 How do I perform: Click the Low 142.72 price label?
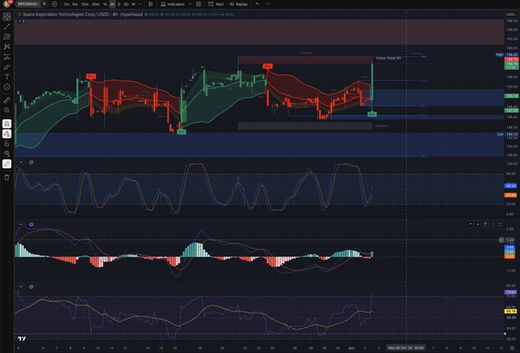507,135
